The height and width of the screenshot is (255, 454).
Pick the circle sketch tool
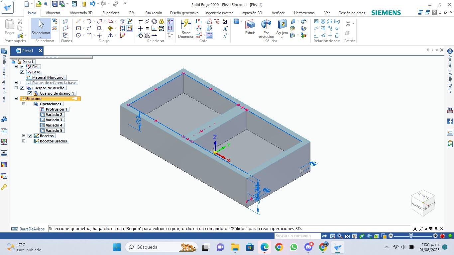coord(78,35)
